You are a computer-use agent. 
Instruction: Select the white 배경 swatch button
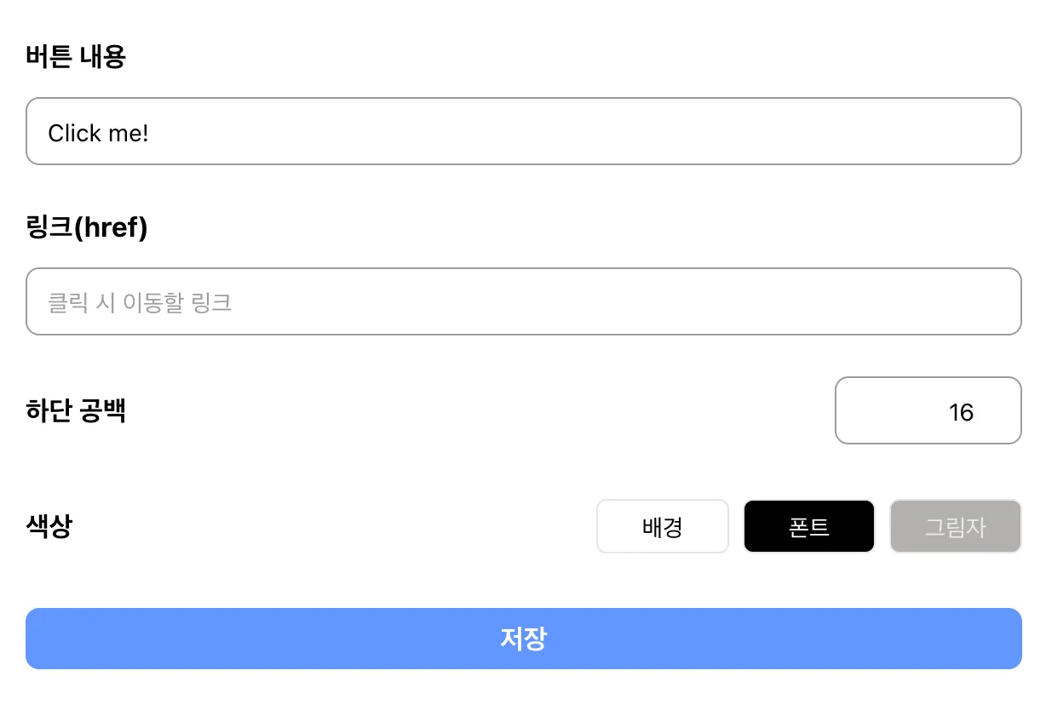663,526
